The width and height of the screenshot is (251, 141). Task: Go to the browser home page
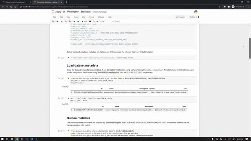pos(15,7)
